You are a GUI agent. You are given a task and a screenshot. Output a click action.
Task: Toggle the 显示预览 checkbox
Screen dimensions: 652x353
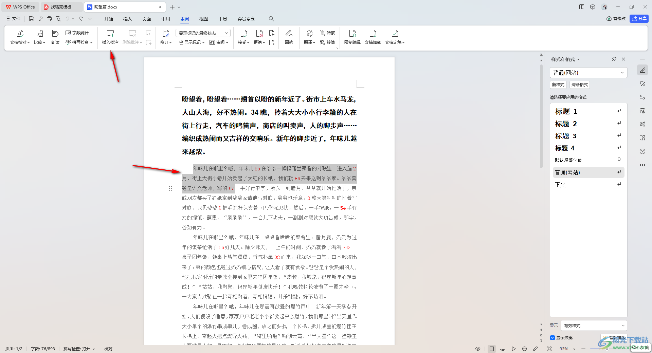[x=553, y=337]
